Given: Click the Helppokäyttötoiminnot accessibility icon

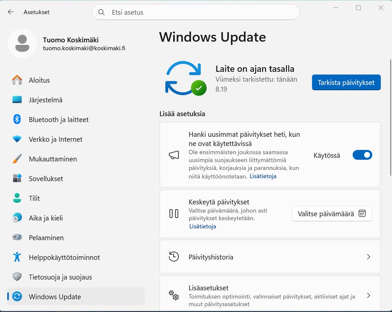Looking at the screenshot, I should tap(17, 257).
